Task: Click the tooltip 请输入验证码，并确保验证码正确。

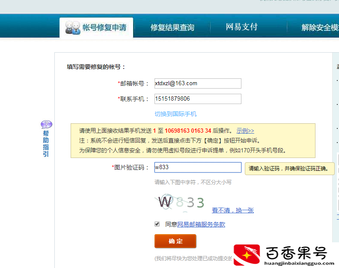Action: click(289, 169)
